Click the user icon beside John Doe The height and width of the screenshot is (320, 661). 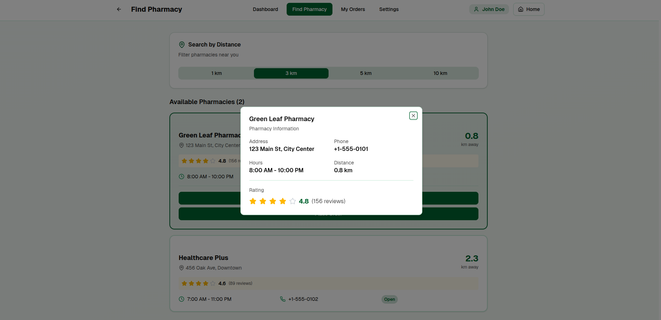[x=476, y=9]
